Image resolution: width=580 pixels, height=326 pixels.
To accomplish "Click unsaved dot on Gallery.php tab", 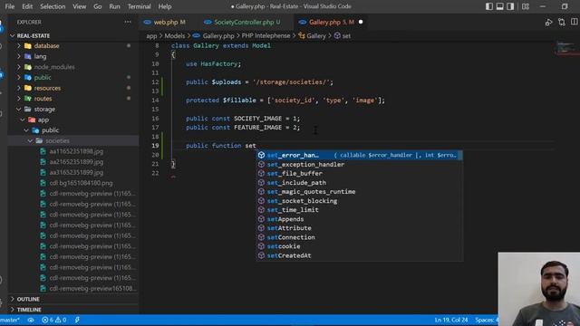I will 361,22.
